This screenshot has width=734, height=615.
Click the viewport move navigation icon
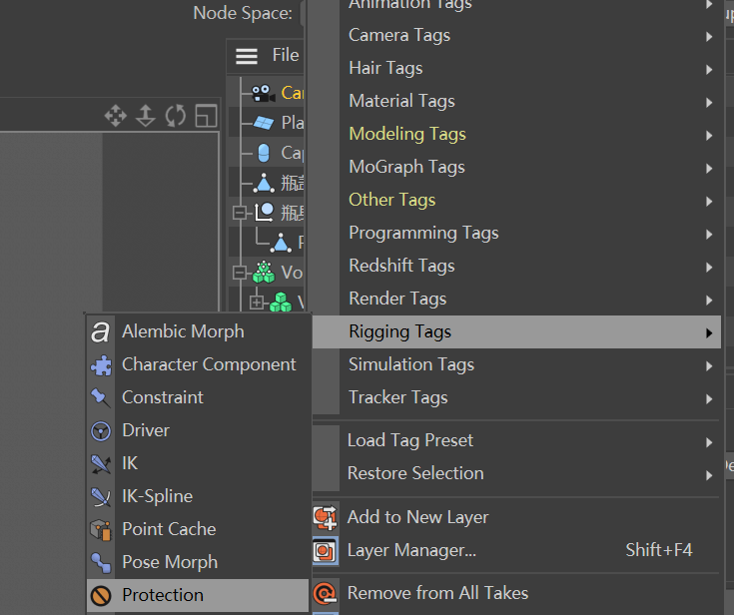[x=116, y=116]
